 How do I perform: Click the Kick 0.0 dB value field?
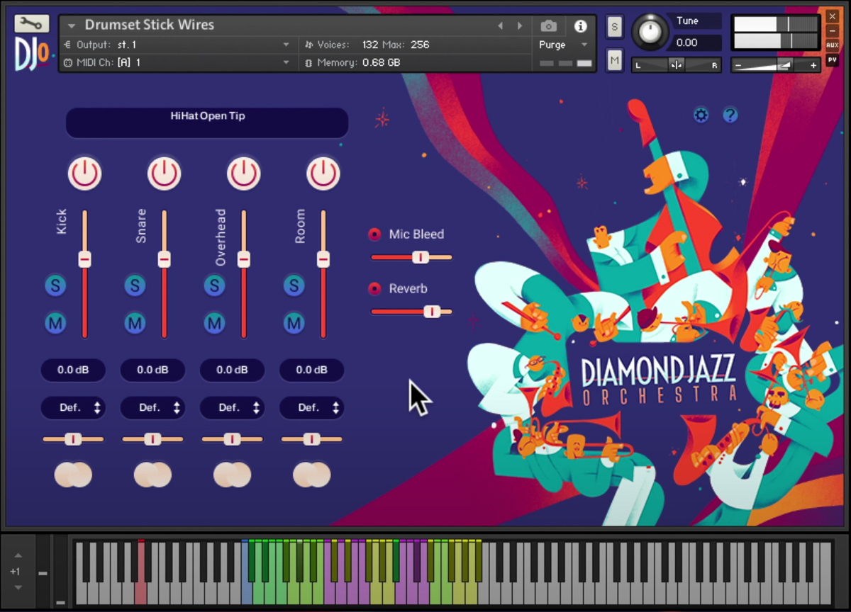[x=73, y=370]
